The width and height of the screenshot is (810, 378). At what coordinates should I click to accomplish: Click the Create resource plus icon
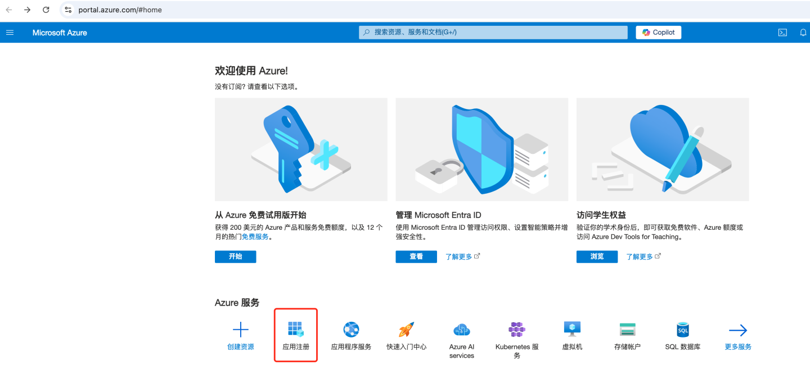tap(241, 330)
